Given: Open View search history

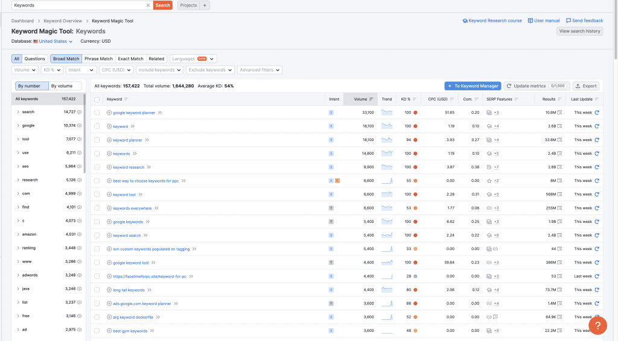Looking at the screenshot, I should pos(580,31).
